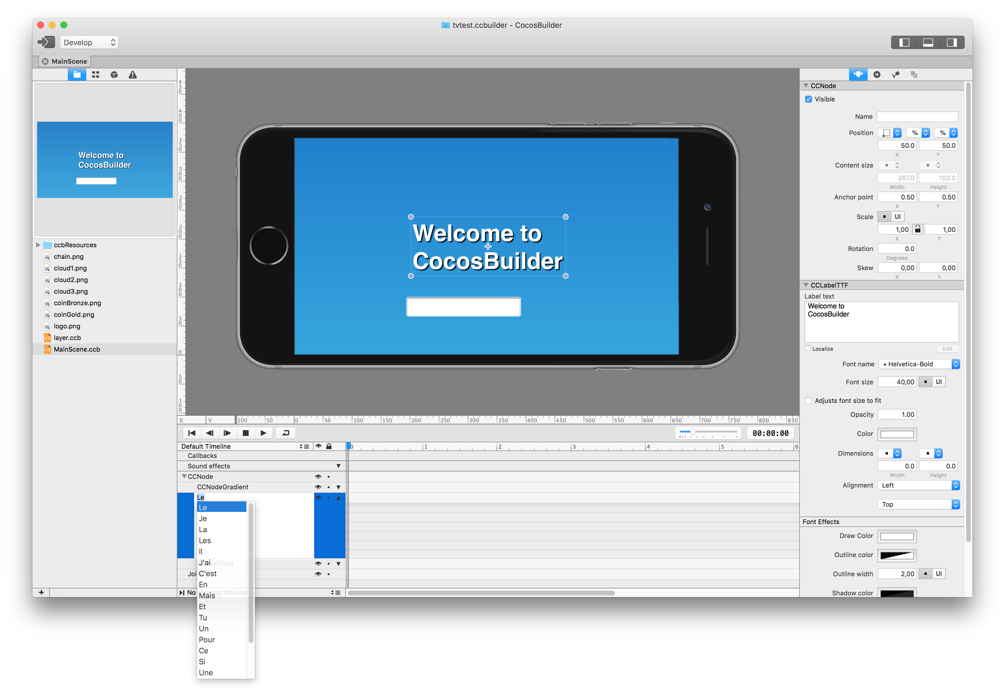Open the objects panel via the cube icon
This screenshot has height=691, width=1005.
tap(114, 74)
